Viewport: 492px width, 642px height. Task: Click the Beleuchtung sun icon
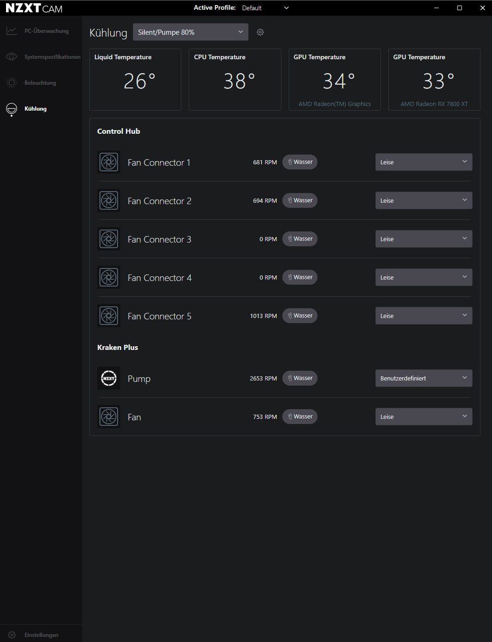[x=12, y=83]
